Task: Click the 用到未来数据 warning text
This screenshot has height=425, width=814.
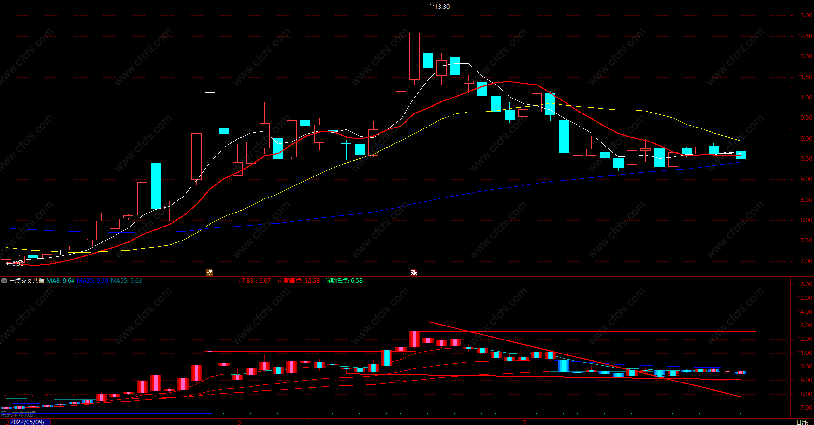Action: (x=18, y=414)
